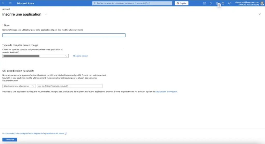Open the user account avatar
Viewport: 265px width, 144px height.
pos(262,3)
